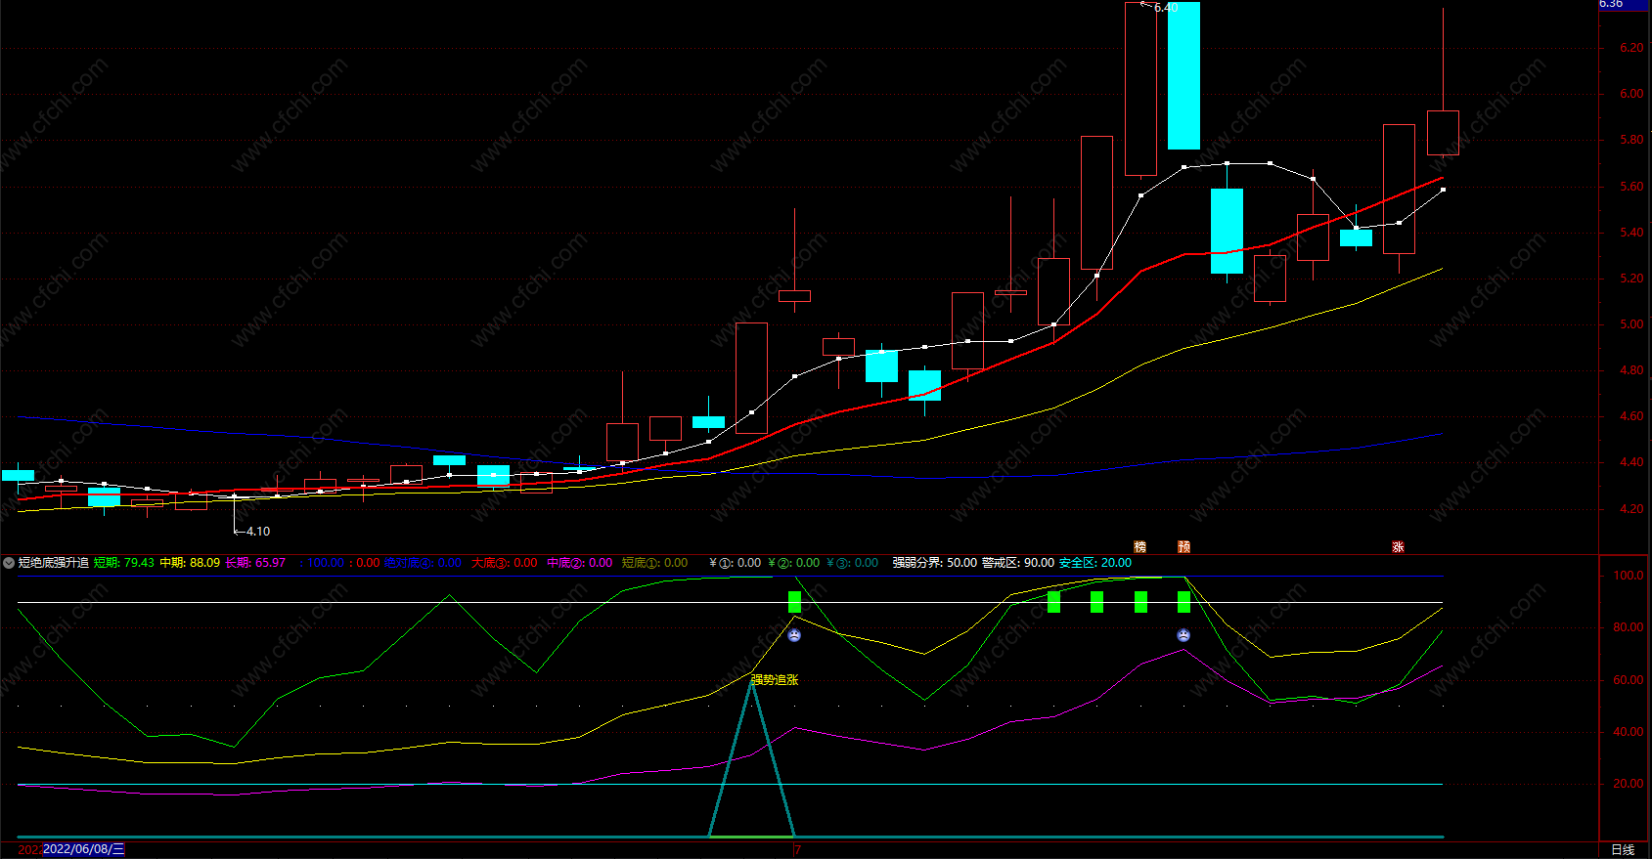1652x859 pixels.
Task: Click the month 7 marker on time axis
Action: pyautogui.click(x=797, y=850)
